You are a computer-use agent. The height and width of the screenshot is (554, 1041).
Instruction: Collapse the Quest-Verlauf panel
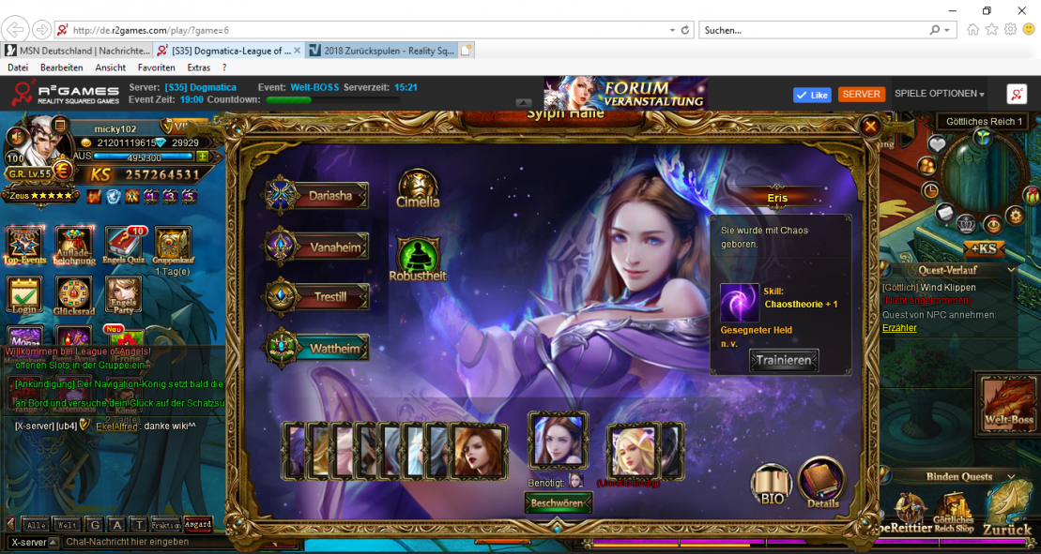tap(1011, 269)
